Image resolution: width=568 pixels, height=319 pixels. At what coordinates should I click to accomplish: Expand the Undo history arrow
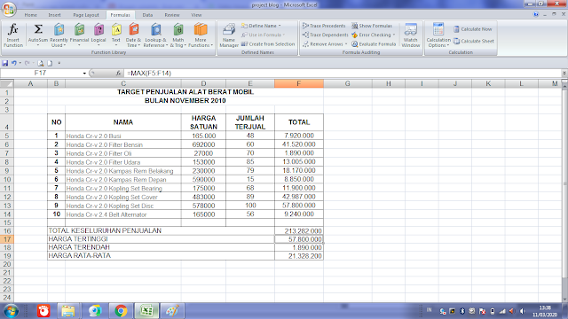click(x=20, y=63)
